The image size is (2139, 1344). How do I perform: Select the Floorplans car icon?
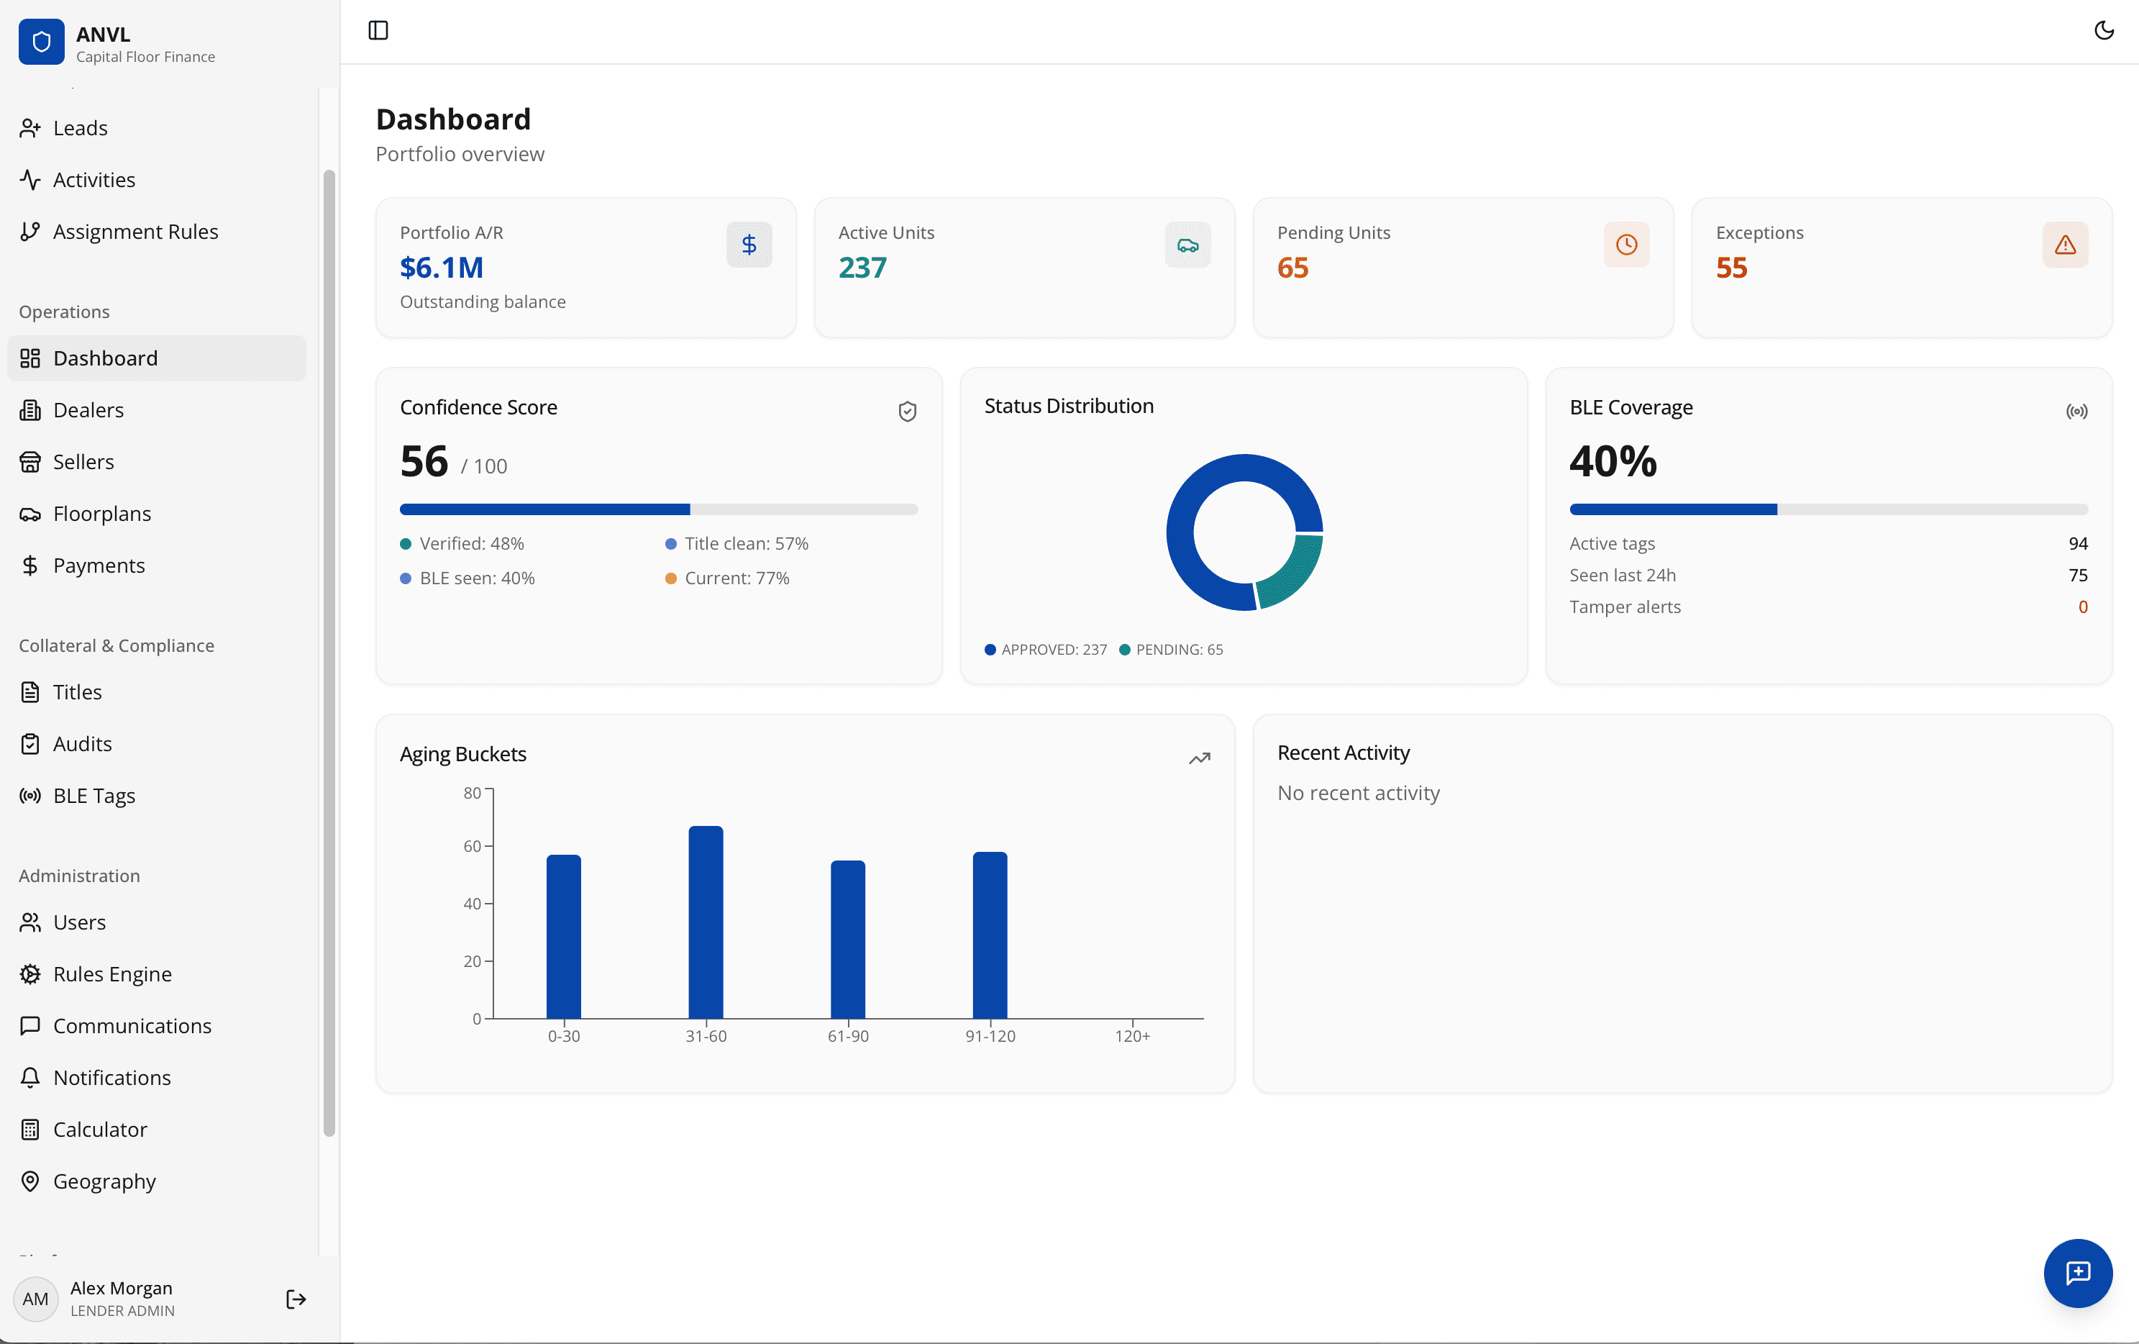pos(31,513)
